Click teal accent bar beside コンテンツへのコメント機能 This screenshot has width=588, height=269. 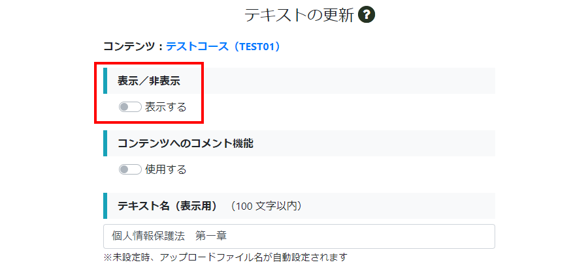[105, 143]
